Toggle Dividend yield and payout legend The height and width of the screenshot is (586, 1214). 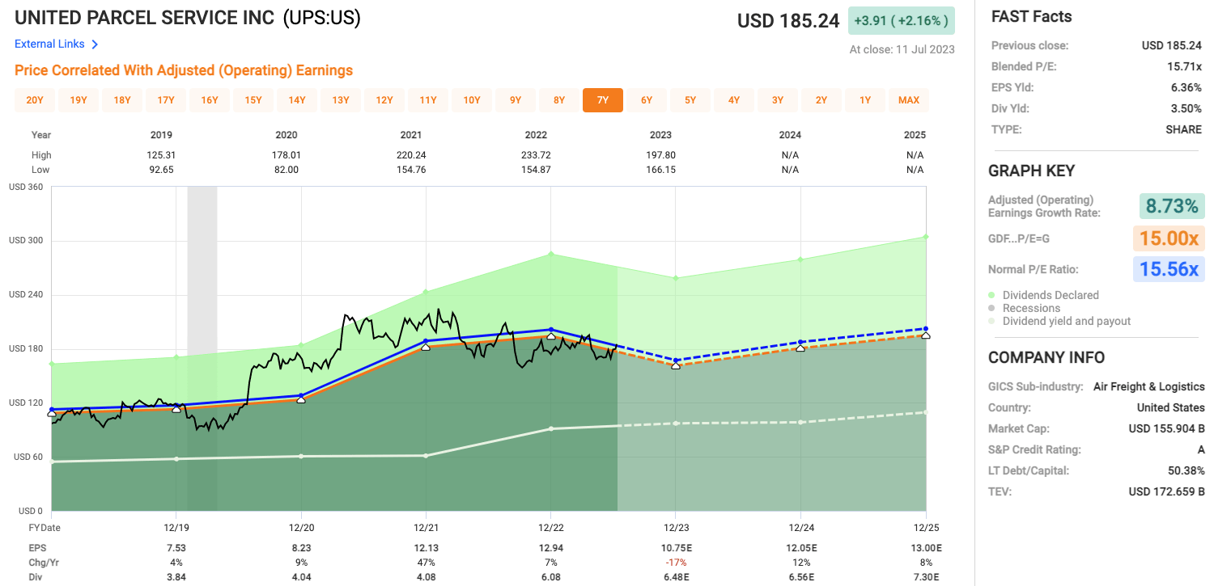[x=1066, y=321]
